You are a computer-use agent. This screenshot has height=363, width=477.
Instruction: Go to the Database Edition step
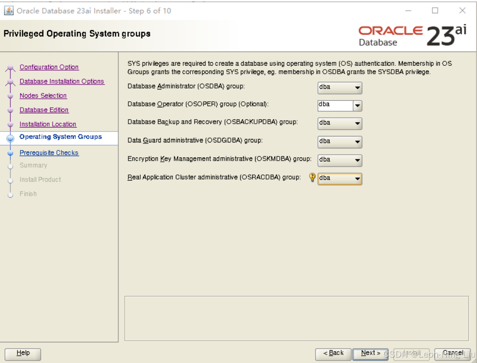tap(44, 110)
